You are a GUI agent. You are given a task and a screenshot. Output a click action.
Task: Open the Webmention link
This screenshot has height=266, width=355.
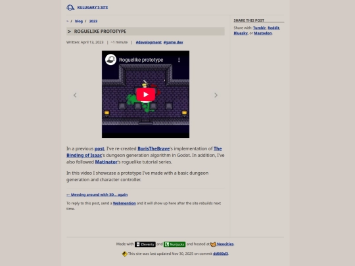tap(124, 204)
